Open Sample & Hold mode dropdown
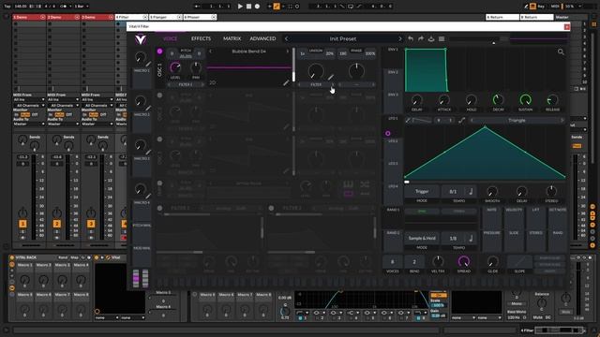This screenshot has height=337, width=600. (x=422, y=238)
